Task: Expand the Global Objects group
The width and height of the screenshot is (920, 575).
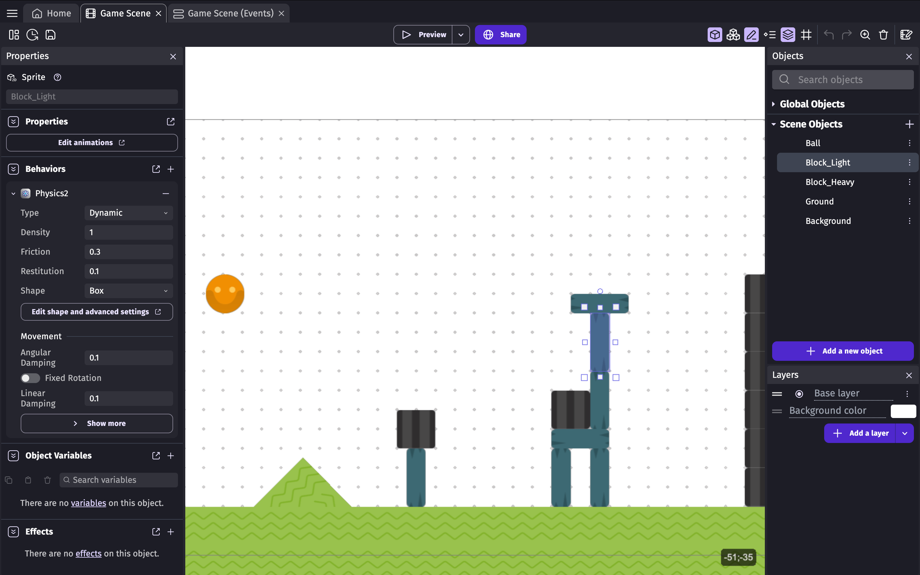Action: pos(774,104)
